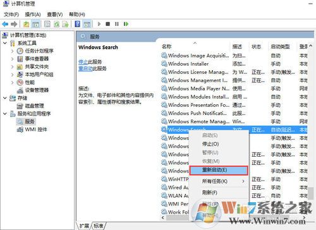The height and width of the screenshot is (230, 316).
Task: Click the 重启动 service link
Action: tap(85, 68)
